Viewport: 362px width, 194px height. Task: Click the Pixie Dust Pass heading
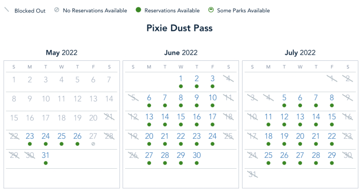[x=179, y=28]
